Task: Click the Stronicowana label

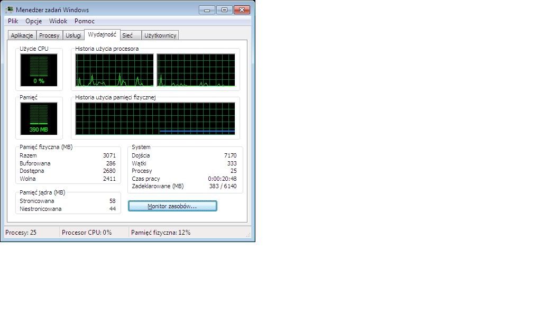Action: [x=36, y=201]
